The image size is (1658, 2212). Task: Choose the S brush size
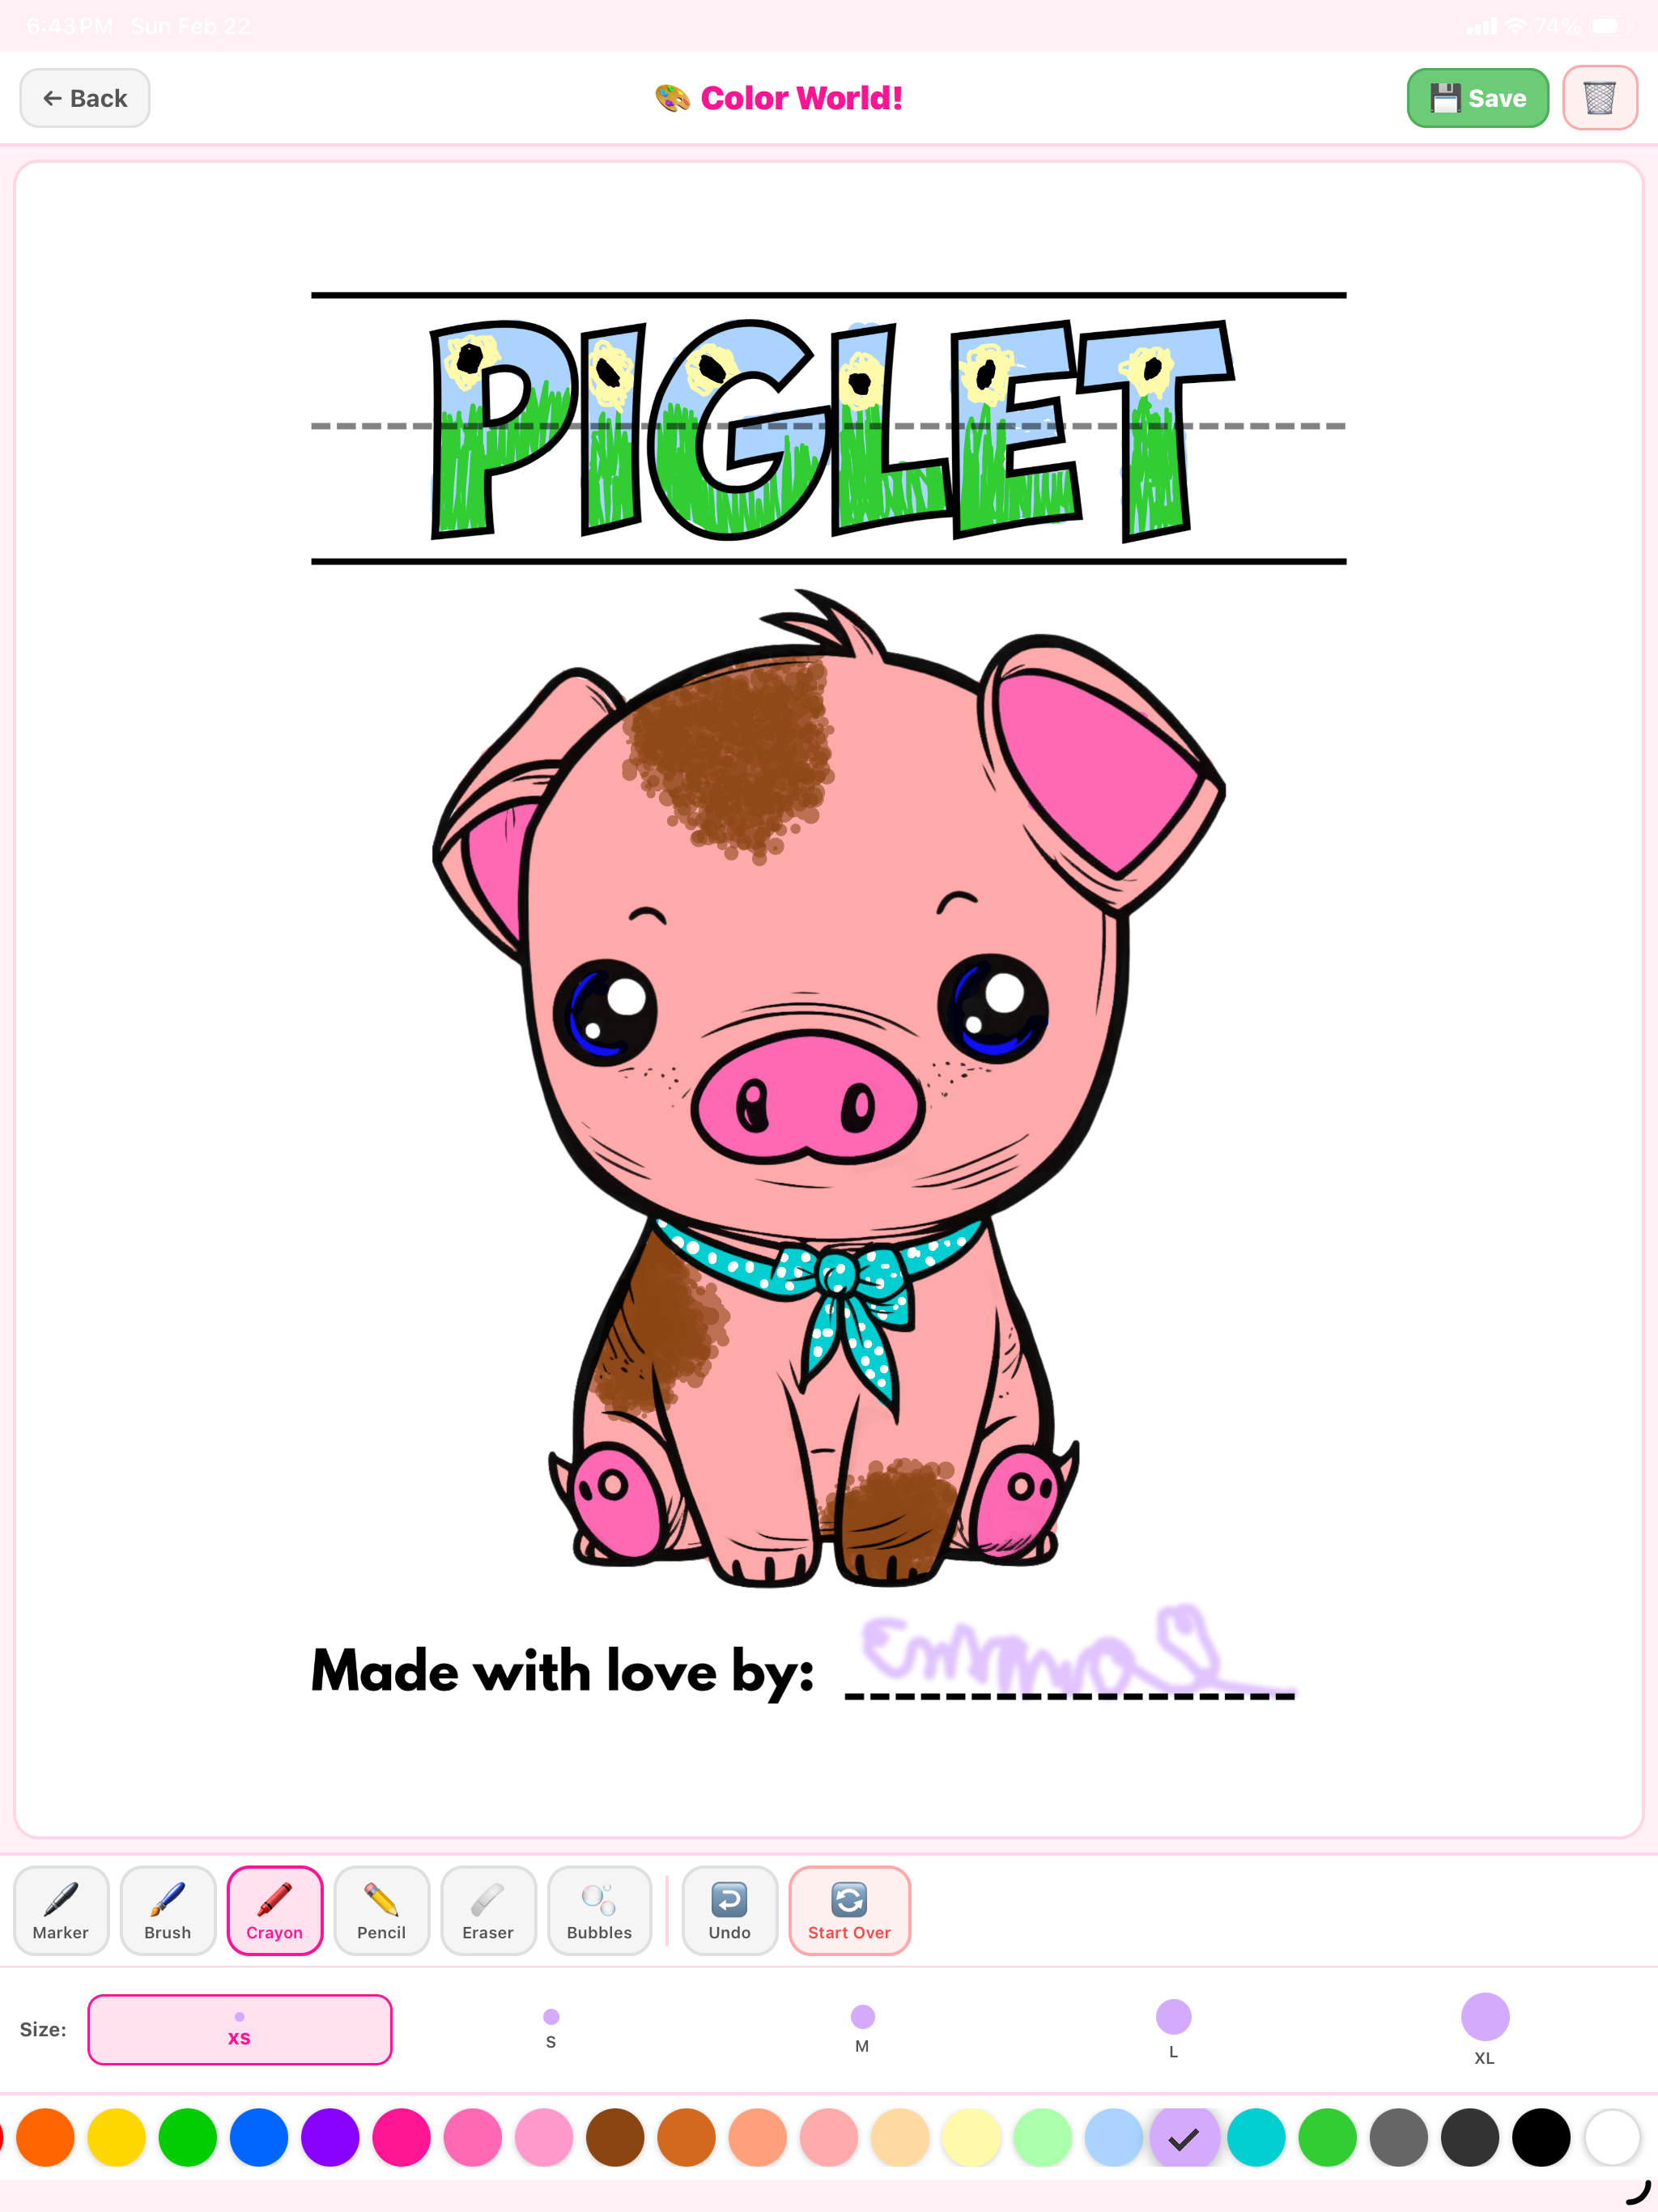[551, 2028]
